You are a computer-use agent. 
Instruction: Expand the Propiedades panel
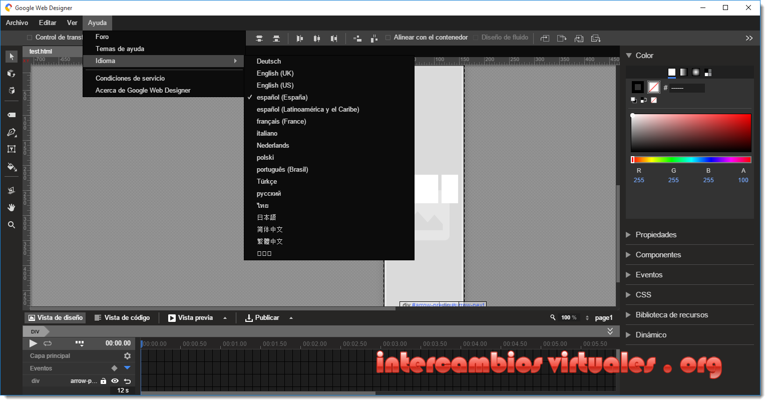pos(628,235)
